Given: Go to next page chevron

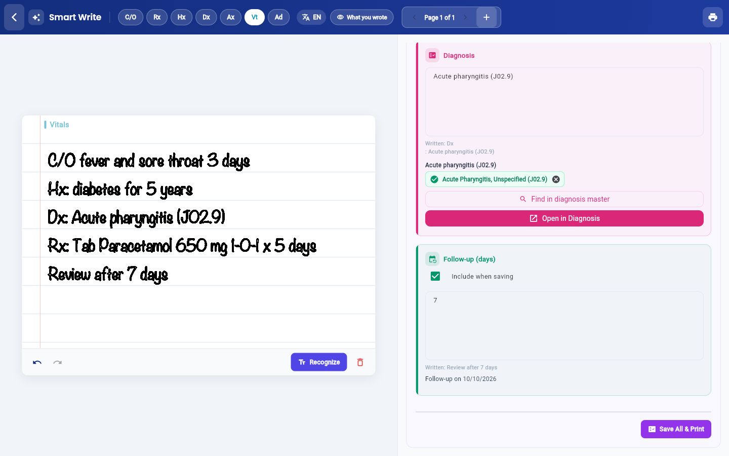Looking at the screenshot, I should tap(465, 17).
